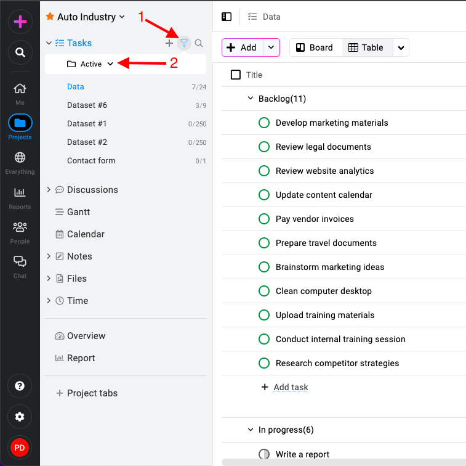The image size is (466, 466).
Task: Complete Review website analytics task
Action: (x=264, y=171)
